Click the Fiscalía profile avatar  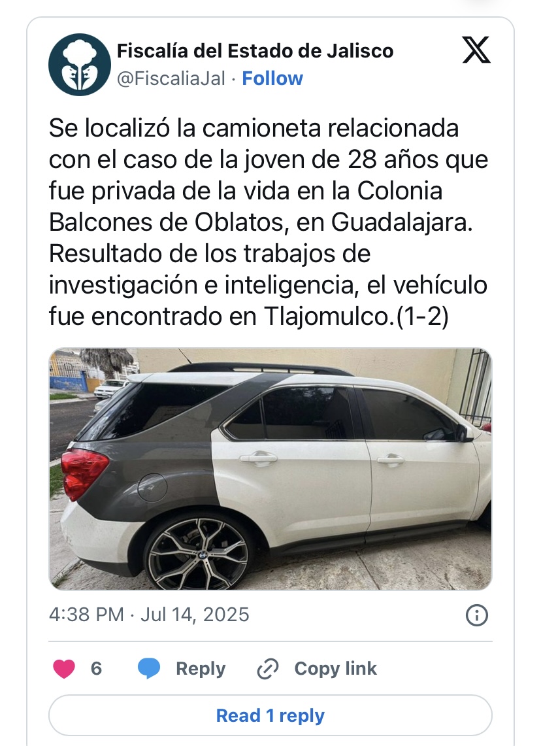pos(80,65)
